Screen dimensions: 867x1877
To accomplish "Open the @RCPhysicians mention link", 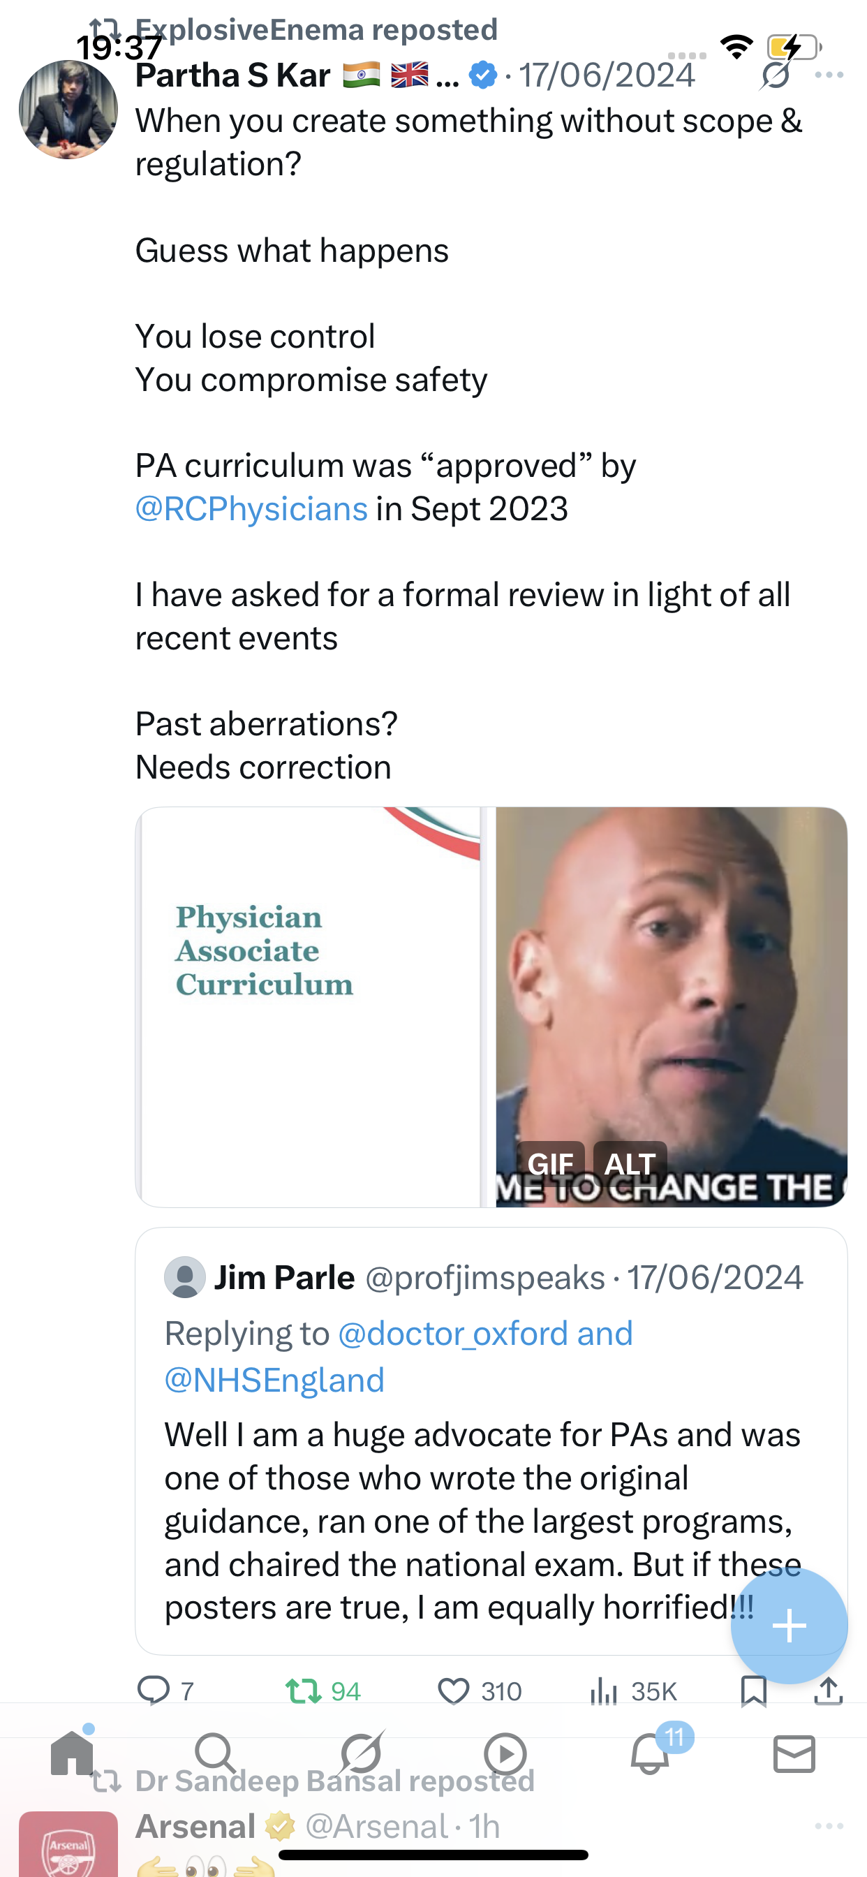I will 251,508.
